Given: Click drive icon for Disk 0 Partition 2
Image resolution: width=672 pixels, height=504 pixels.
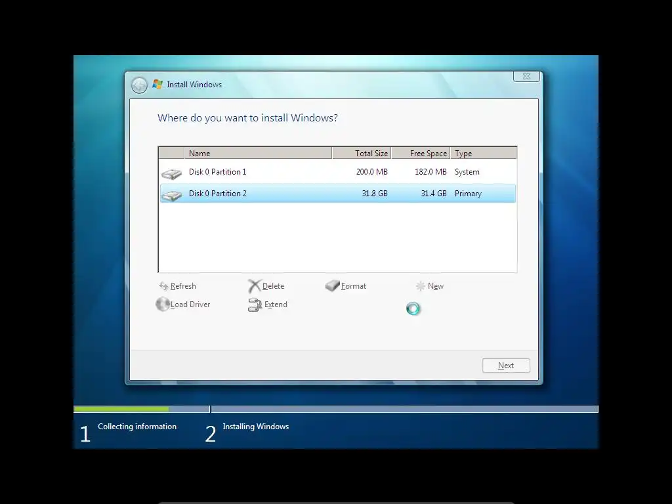Looking at the screenshot, I should tap(171, 196).
